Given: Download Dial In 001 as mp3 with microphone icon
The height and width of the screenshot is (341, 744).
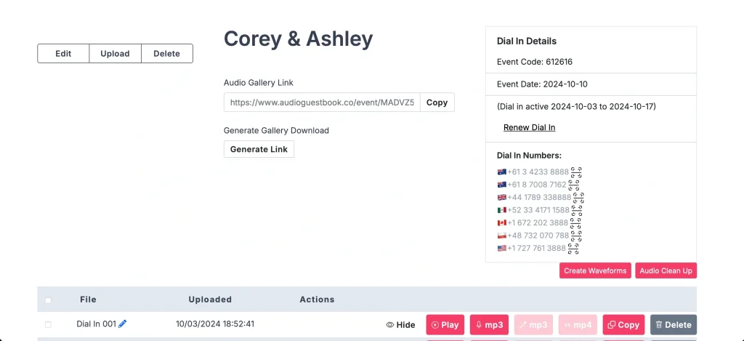Looking at the screenshot, I should tap(489, 325).
